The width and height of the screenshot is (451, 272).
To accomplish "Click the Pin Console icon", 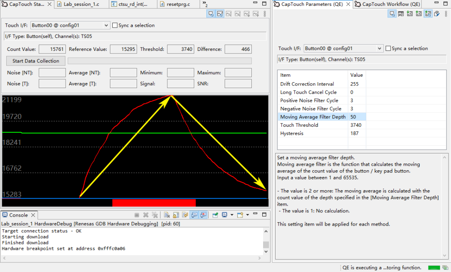I will tap(215, 215).
